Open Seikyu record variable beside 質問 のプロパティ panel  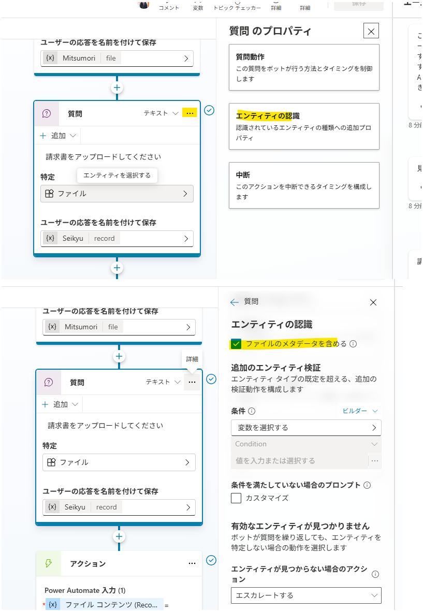tap(117, 239)
